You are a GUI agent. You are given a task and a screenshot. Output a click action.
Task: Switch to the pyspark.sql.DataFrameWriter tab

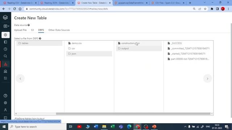coord(131,3)
